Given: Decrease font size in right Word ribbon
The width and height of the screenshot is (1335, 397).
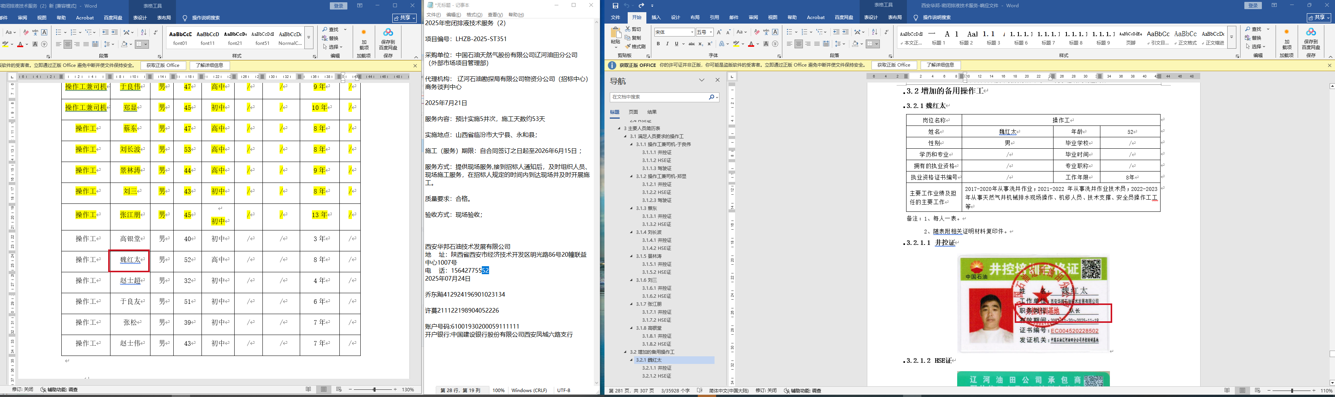Looking at the screenshot, I should coord(728,32).
